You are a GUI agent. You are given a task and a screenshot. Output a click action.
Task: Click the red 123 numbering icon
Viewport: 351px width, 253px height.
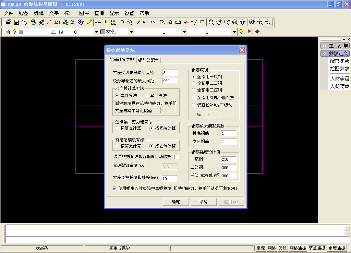[57, 22]
